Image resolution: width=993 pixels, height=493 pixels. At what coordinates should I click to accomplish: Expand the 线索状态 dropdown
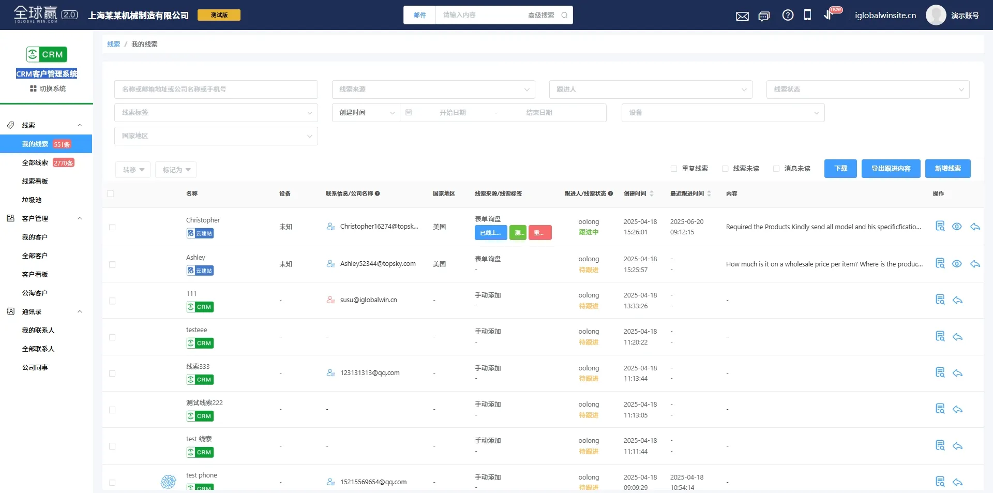pyautogui.click(x=867, y=89)
